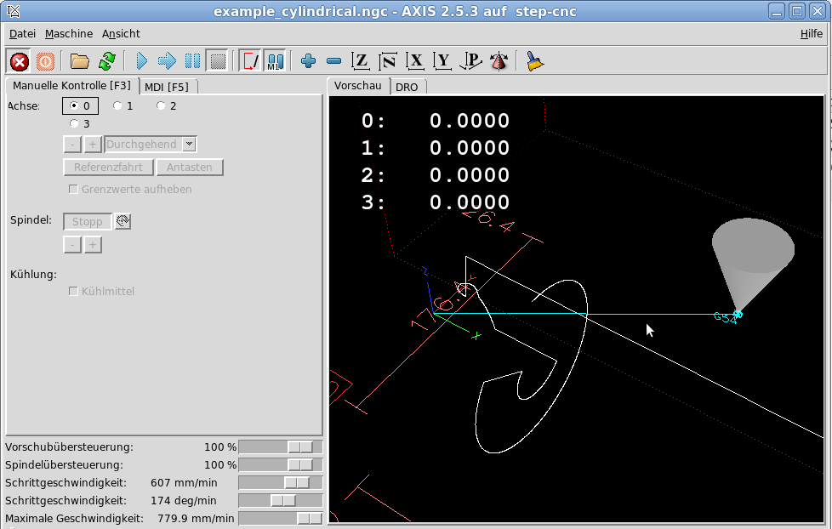Click the Antasten button

point(190,168)
